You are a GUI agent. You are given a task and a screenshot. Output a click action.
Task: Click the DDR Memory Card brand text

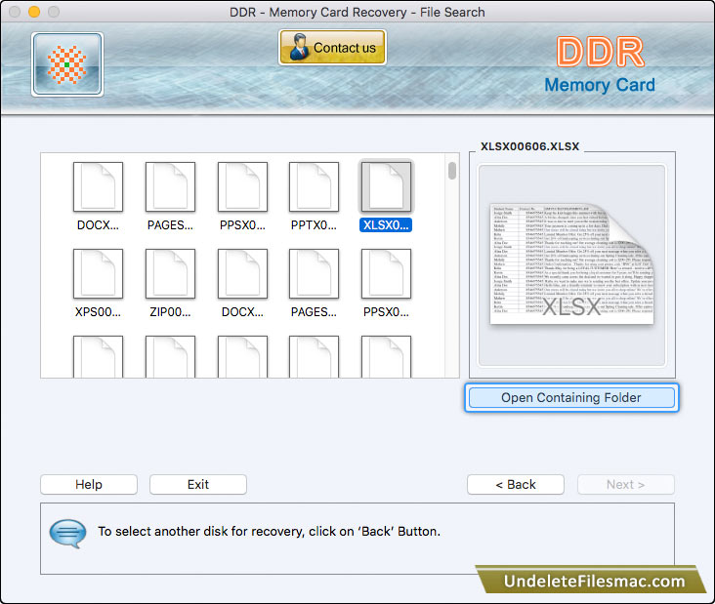tap(600, 64)
